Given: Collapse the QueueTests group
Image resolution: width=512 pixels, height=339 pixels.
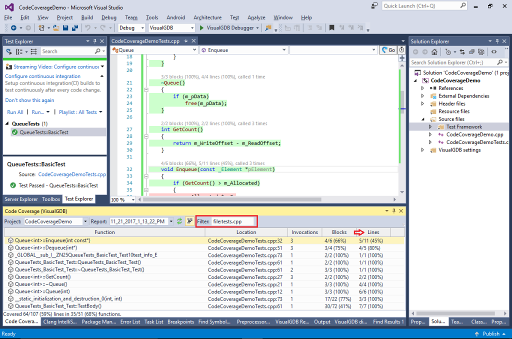Looking at the screenshot, I should 7,123.
